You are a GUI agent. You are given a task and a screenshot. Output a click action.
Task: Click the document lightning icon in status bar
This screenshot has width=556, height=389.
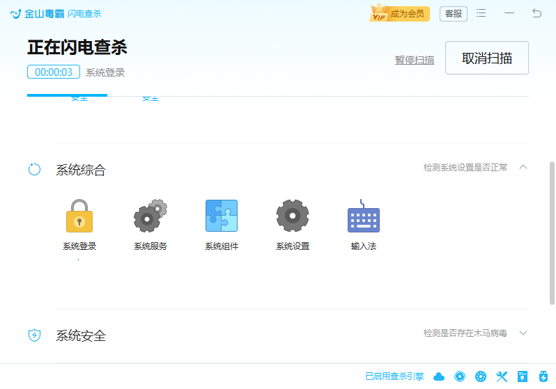(523, 376)
